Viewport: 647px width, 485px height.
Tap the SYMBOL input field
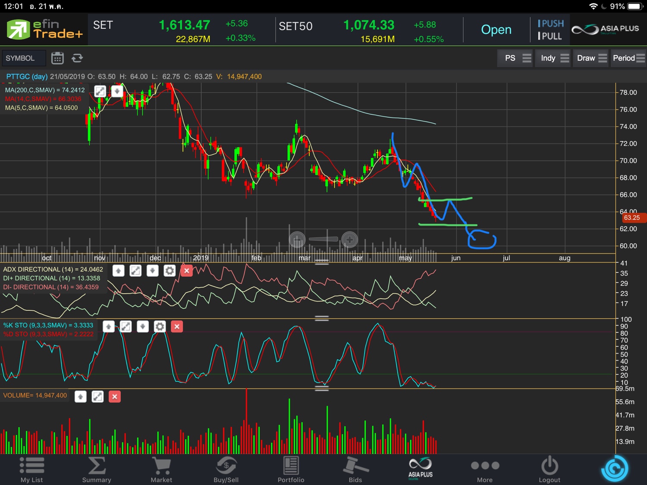(x=24, y=58)
